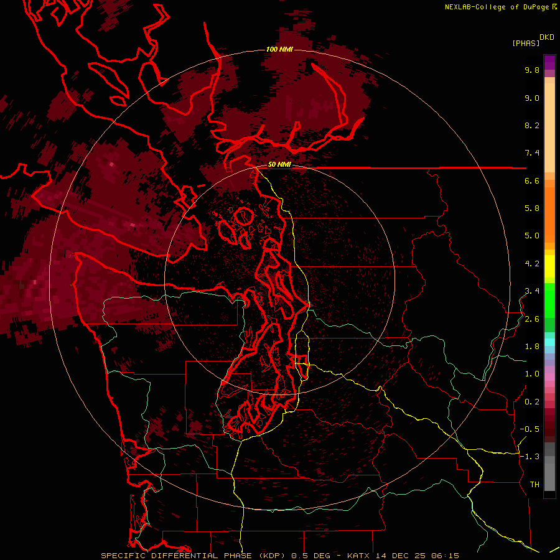Click the cyan segment of color bar
Image resolution: width=560 pixels, height=560 pixels.
tap(549, 342)
